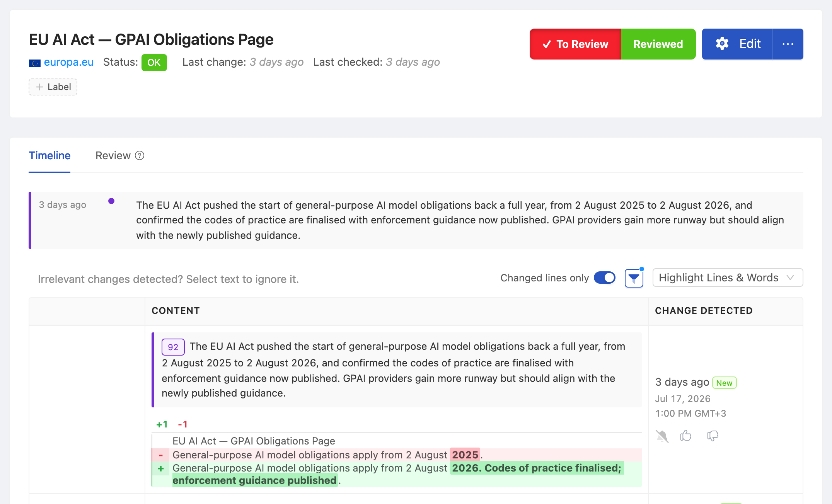
Task: Click the green New badge
Action: (x=724, y=383)
